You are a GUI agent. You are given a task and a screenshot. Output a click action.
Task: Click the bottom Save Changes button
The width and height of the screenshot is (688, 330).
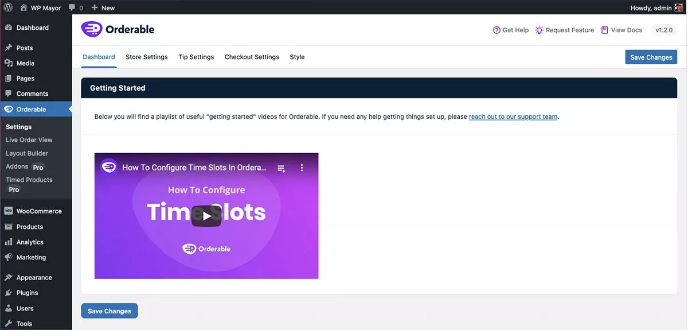click(x=110, y=311)
